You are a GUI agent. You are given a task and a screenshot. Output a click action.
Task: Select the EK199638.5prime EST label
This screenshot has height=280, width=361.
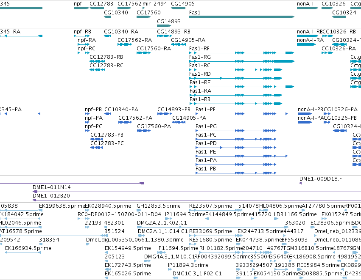coord(62,206)
